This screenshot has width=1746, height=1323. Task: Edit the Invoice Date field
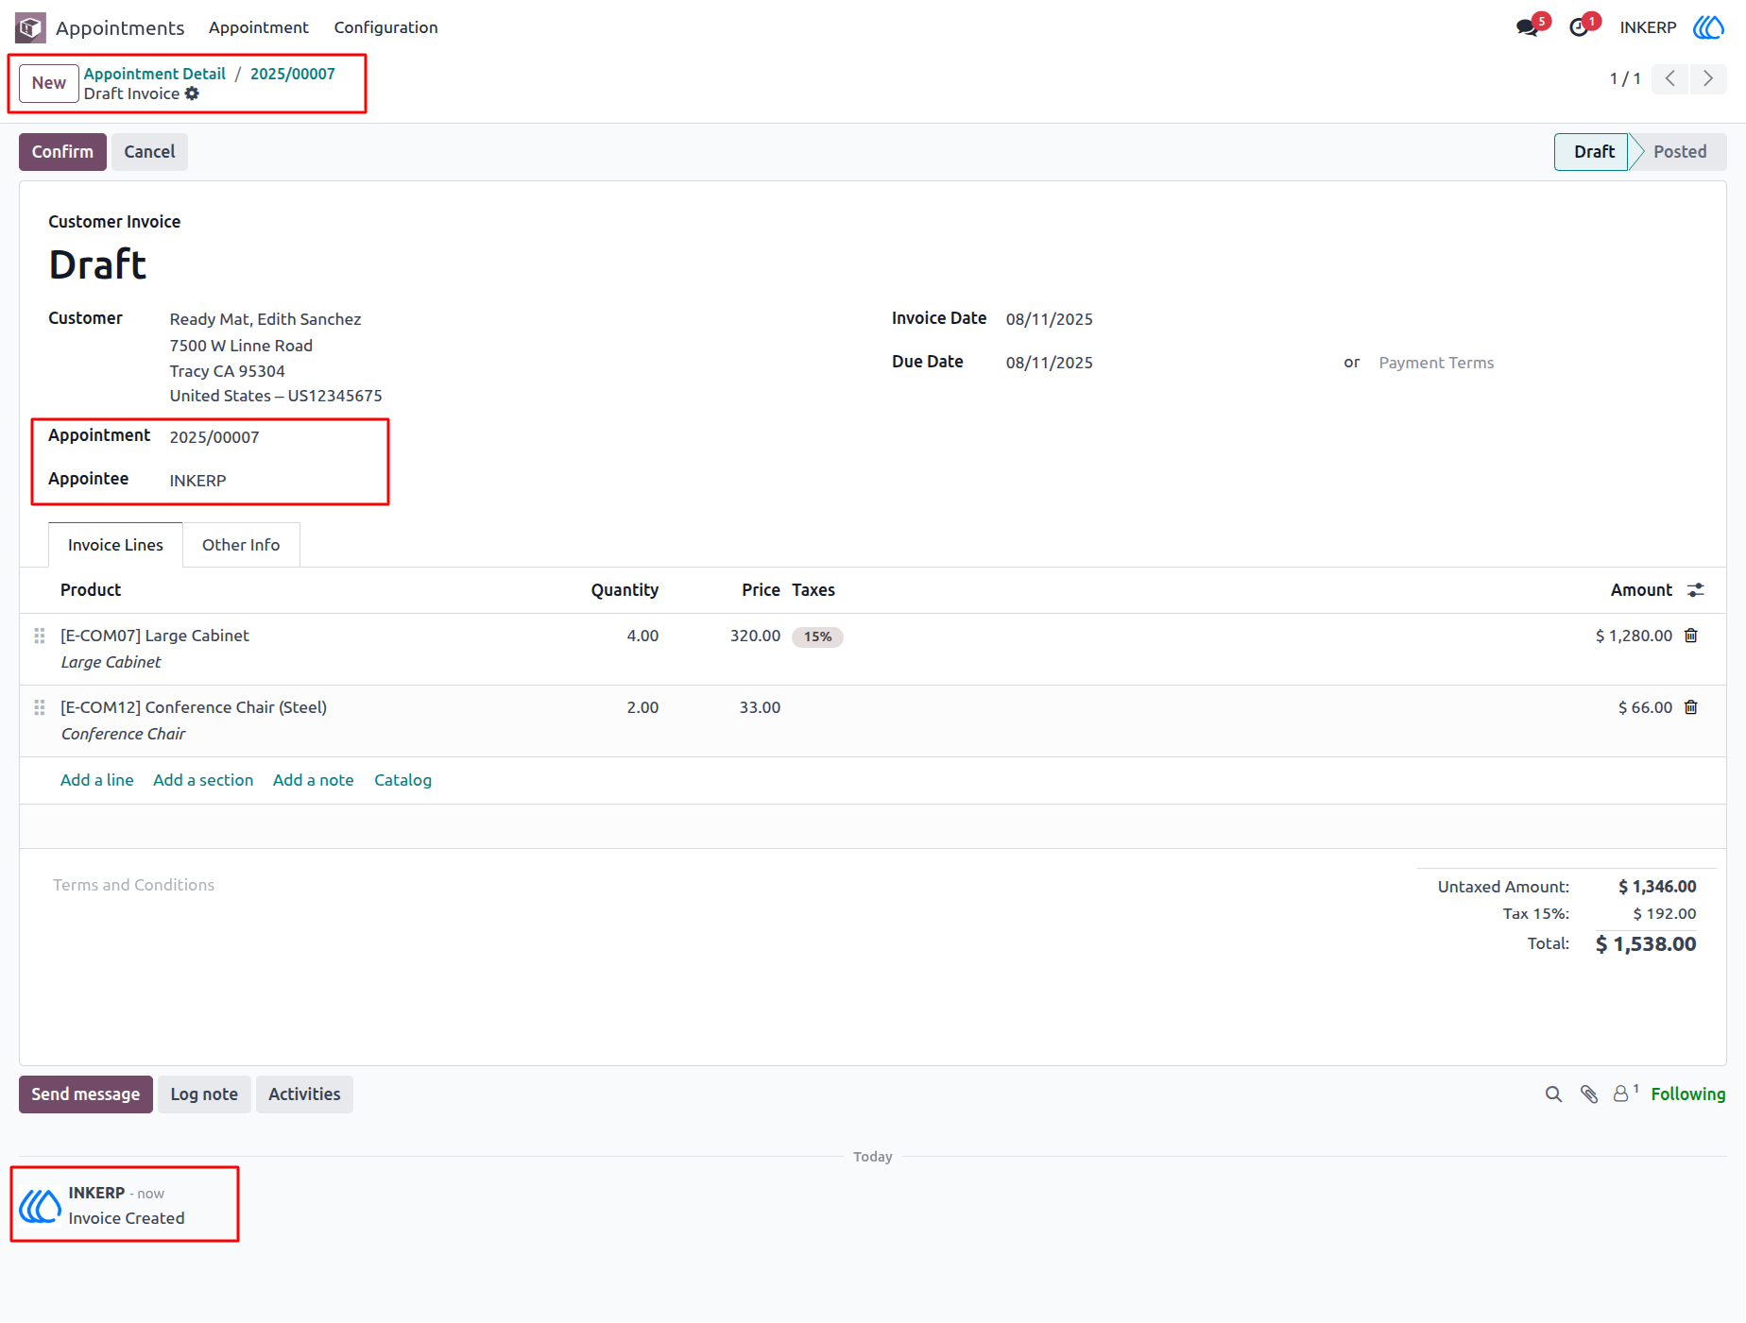click(x=1049, y=319)
